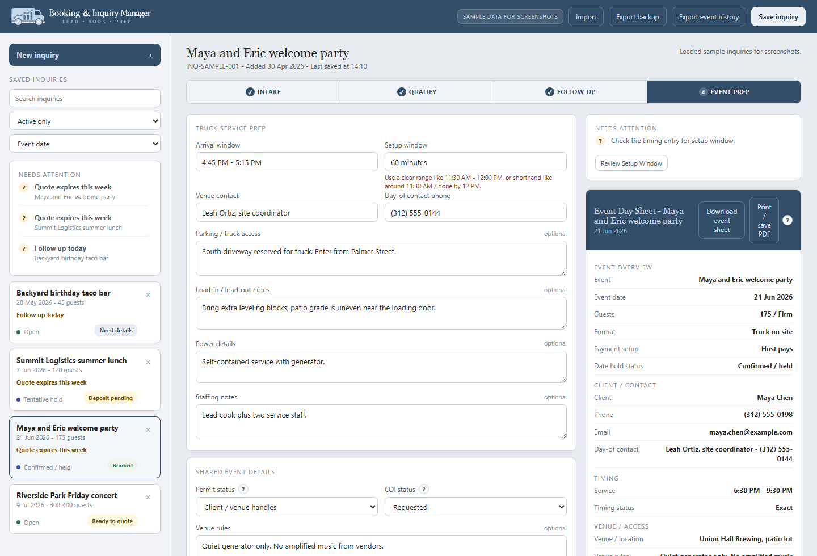817x556 pixels.
Task: Click the Booked status badge
Action: click(123, 465)
